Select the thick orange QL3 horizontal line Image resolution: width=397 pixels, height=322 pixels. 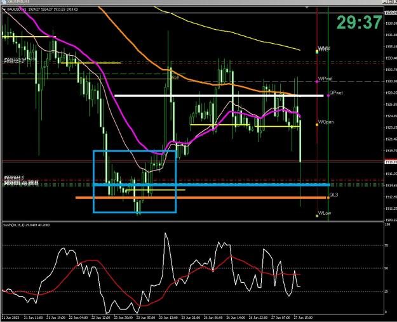point(201,198)
